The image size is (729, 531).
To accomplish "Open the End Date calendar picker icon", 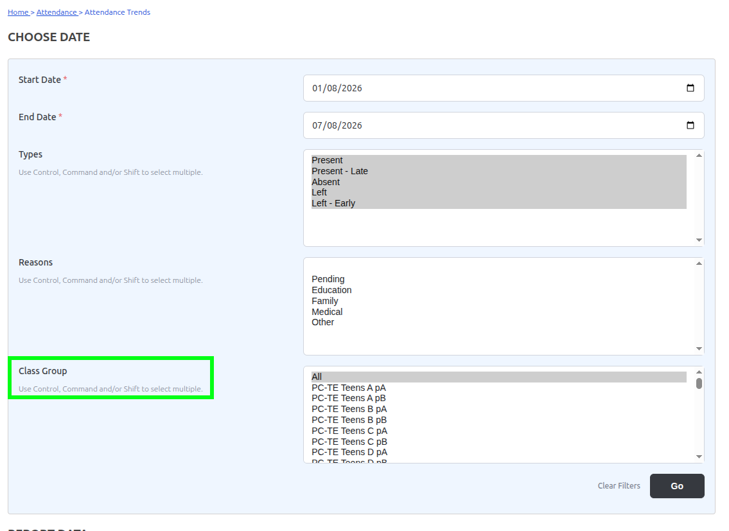I will coord(690,125).
